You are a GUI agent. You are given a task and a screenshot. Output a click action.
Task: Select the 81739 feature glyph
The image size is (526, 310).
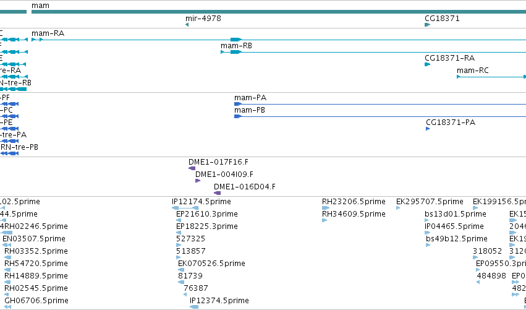click(181, 282)
